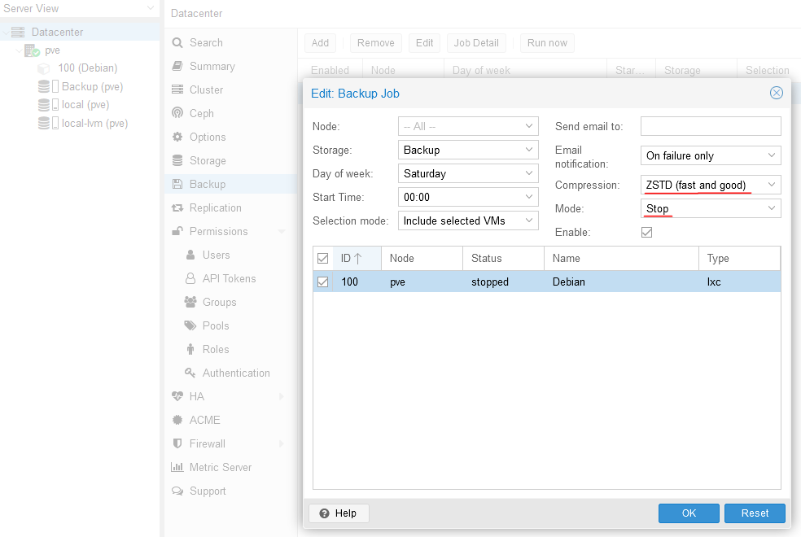Open the Compression dropdown
Image resolution: width=801 pixels, height=537 pixels.
(772, 184)
